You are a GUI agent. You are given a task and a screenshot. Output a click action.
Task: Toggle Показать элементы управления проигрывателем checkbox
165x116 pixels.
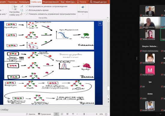click(x=27, y=14)
